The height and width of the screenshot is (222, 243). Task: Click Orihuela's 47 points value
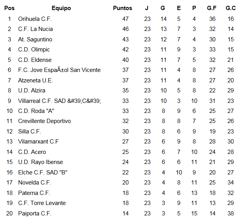[x=126, y=19]
